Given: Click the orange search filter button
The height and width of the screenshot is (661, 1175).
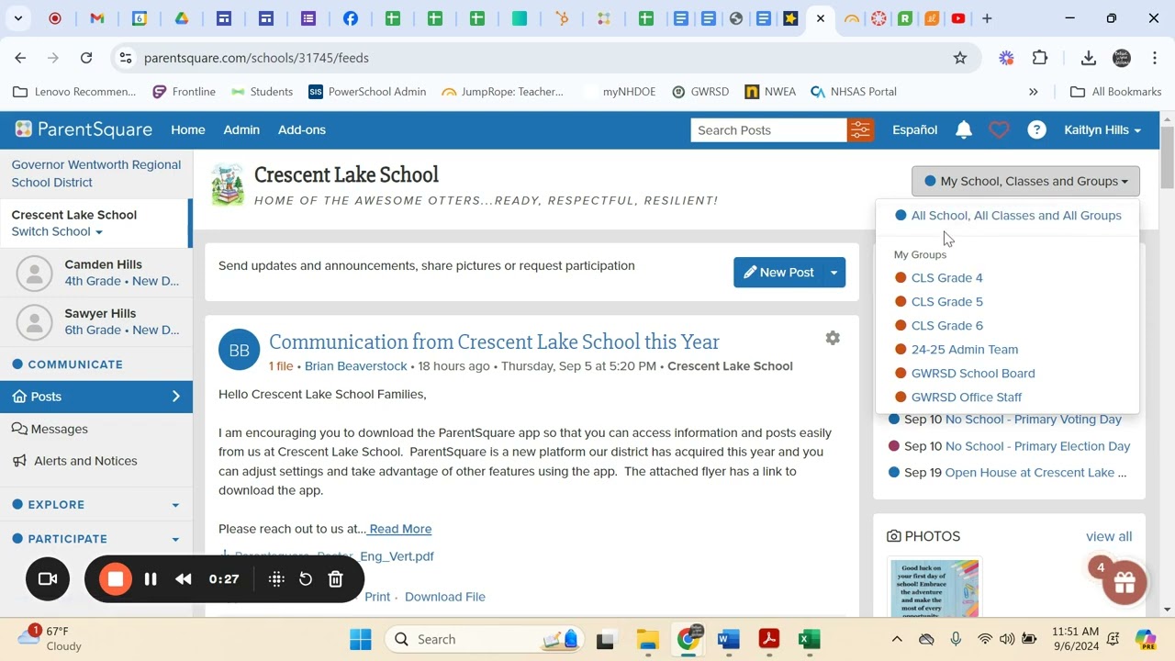Looking at the screenshot, I should point(860,130).
